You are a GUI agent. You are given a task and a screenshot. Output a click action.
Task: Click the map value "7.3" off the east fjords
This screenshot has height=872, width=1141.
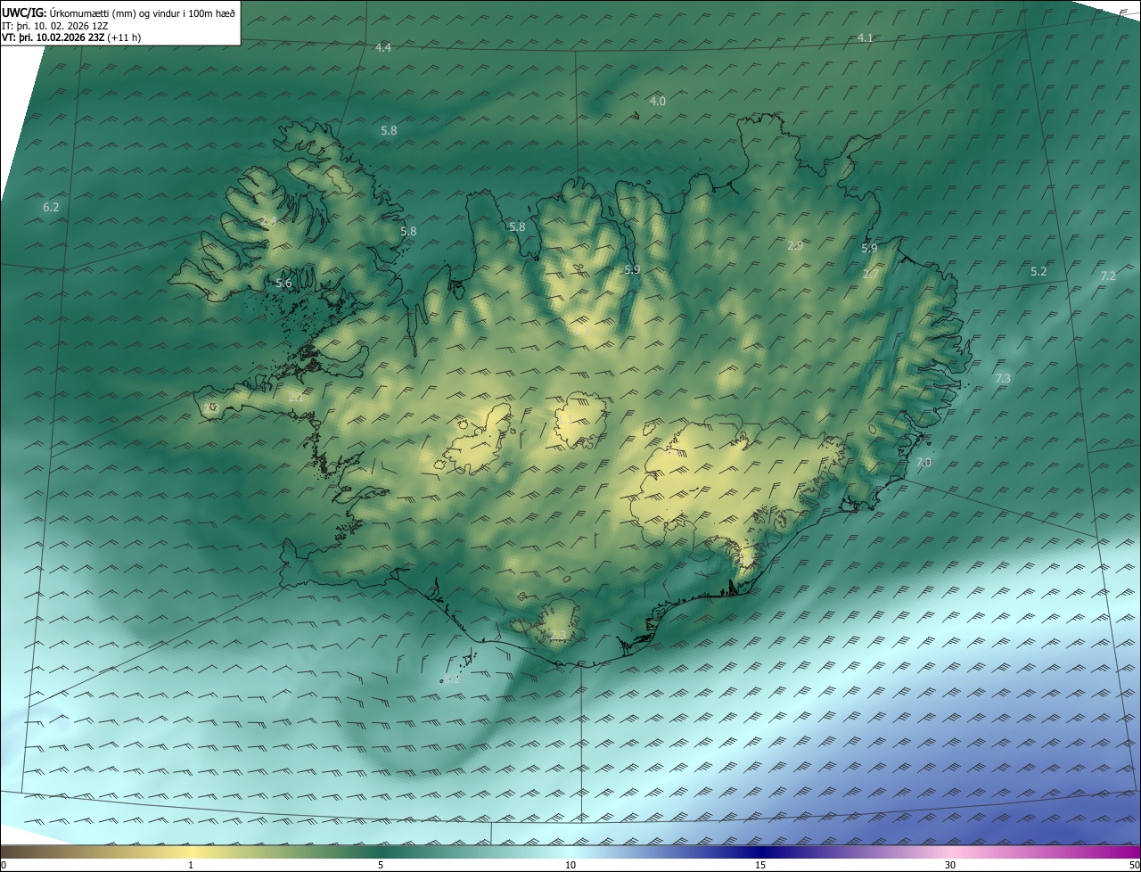[1003, 379]
